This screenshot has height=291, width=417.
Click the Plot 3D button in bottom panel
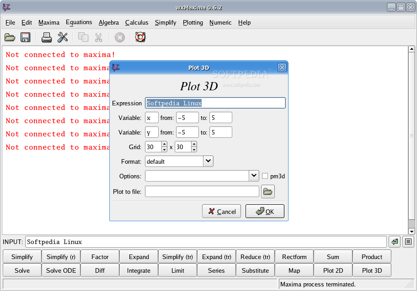pos(372,270)
